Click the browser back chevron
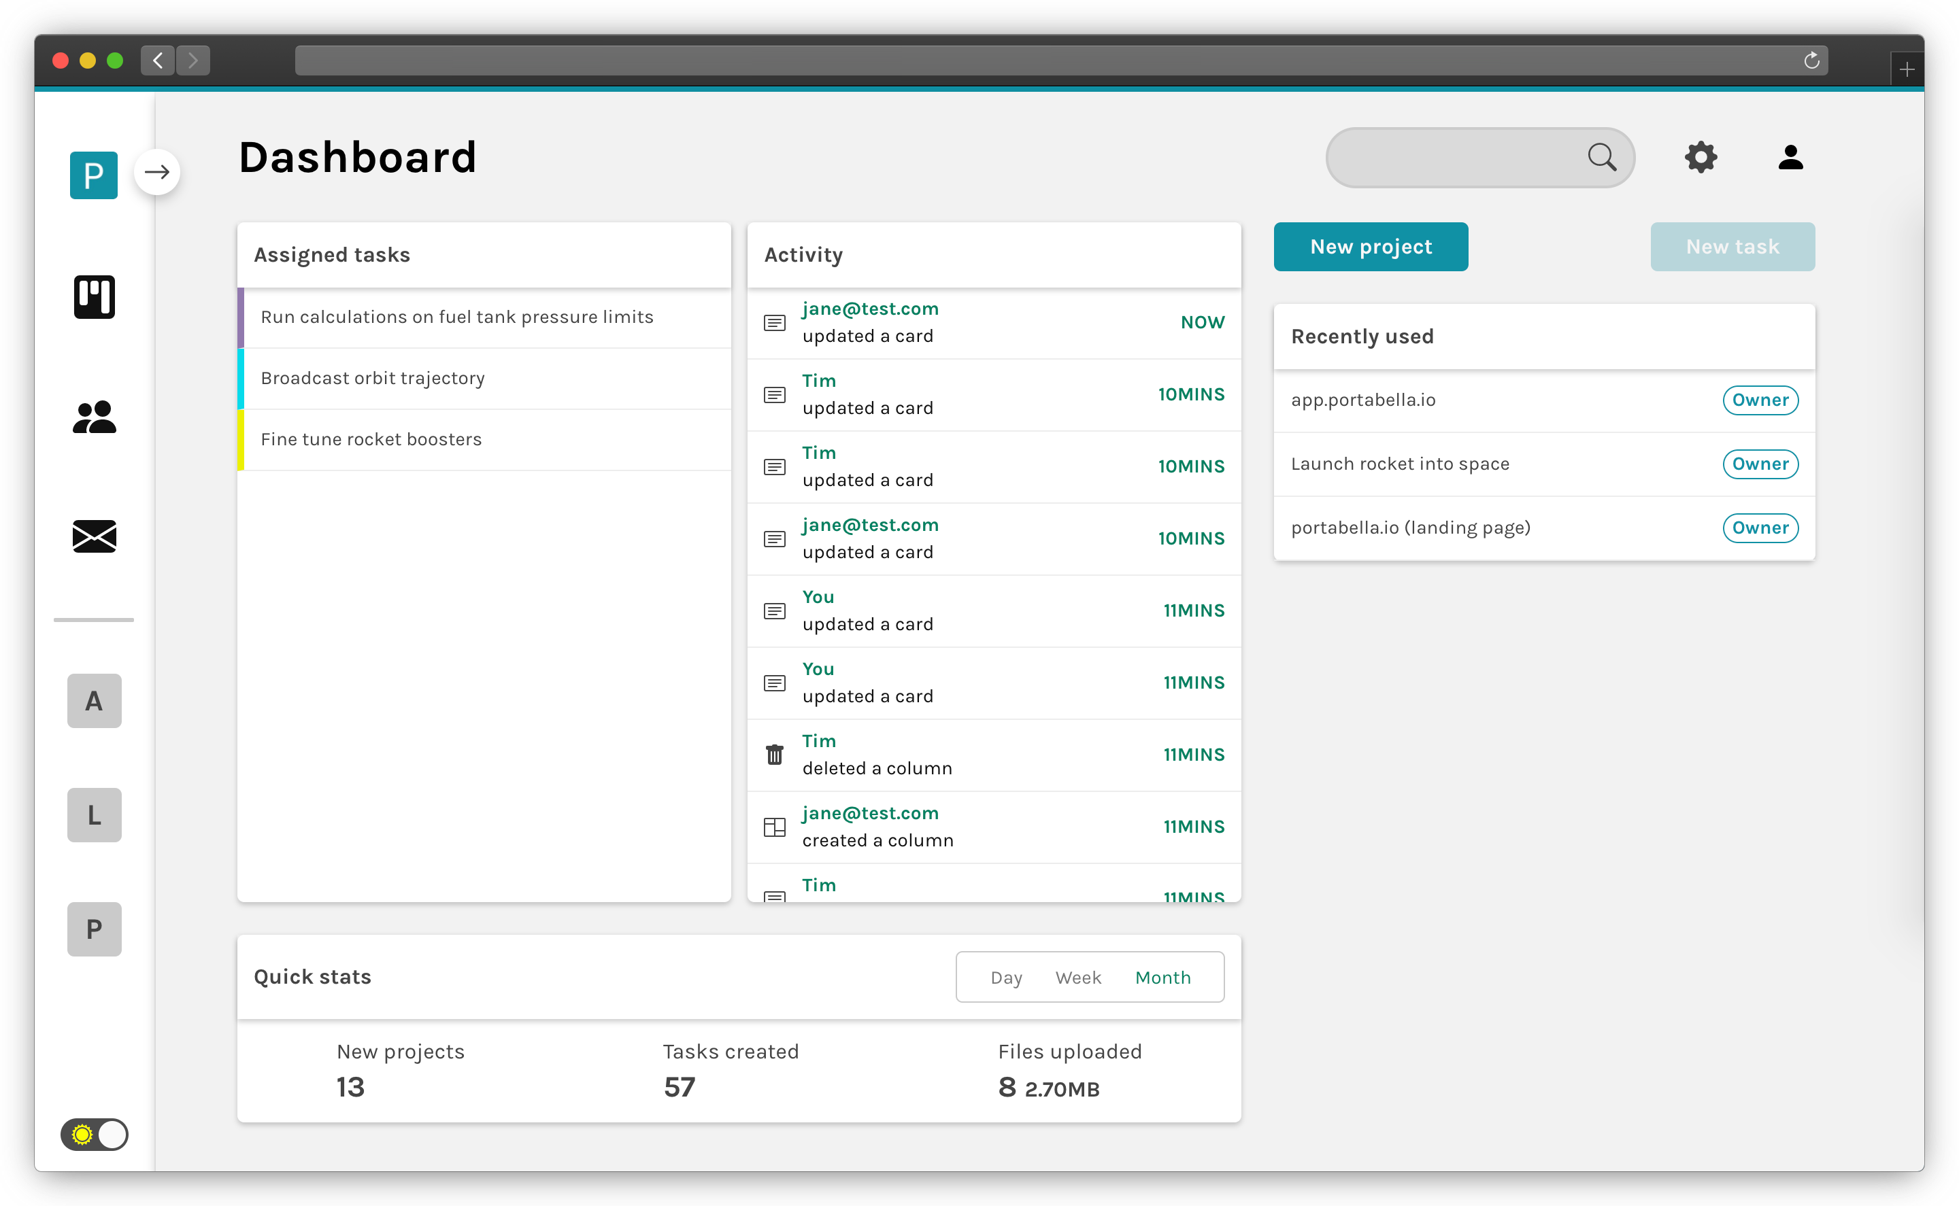The image size is (1959, 1206). [158, 61]
